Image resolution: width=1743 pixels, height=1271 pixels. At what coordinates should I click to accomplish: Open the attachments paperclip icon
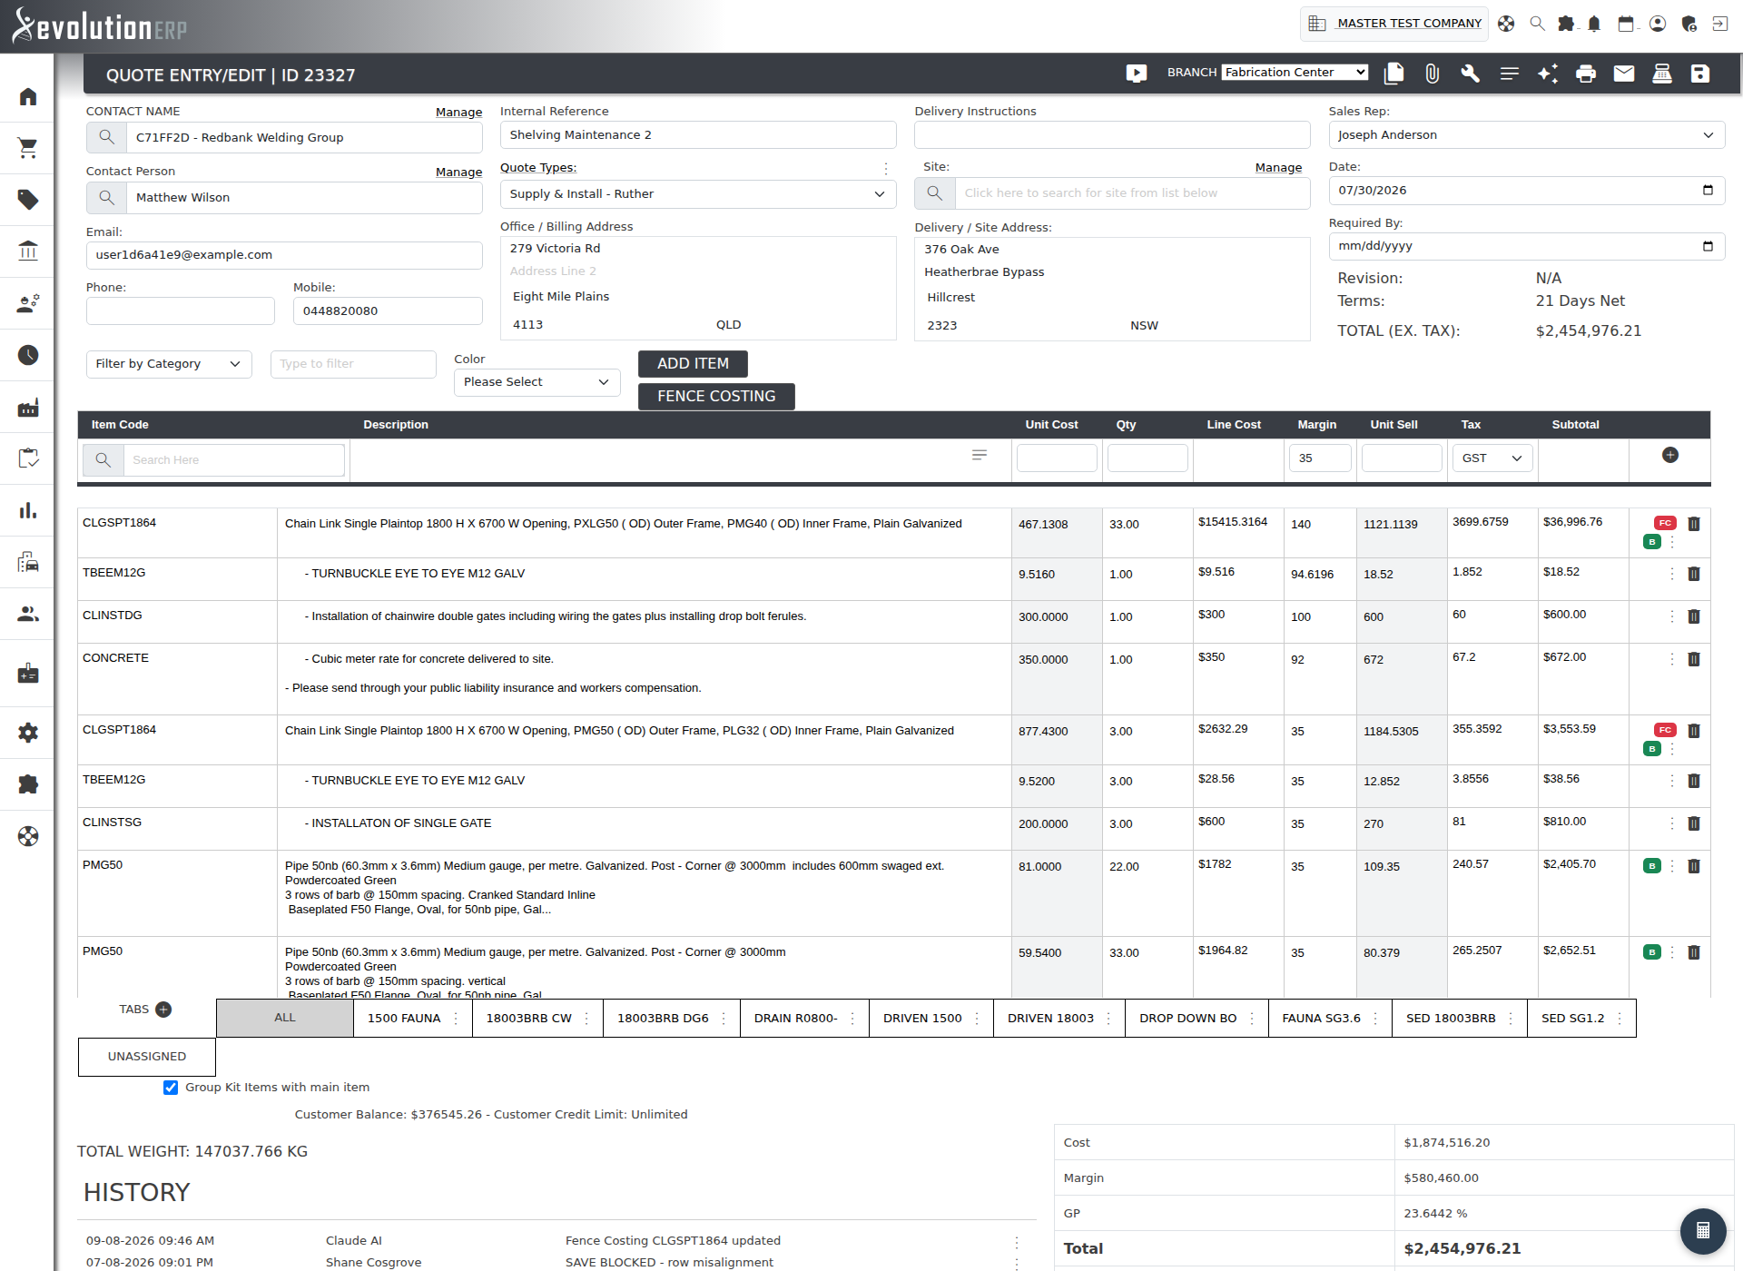(1432, 74)
